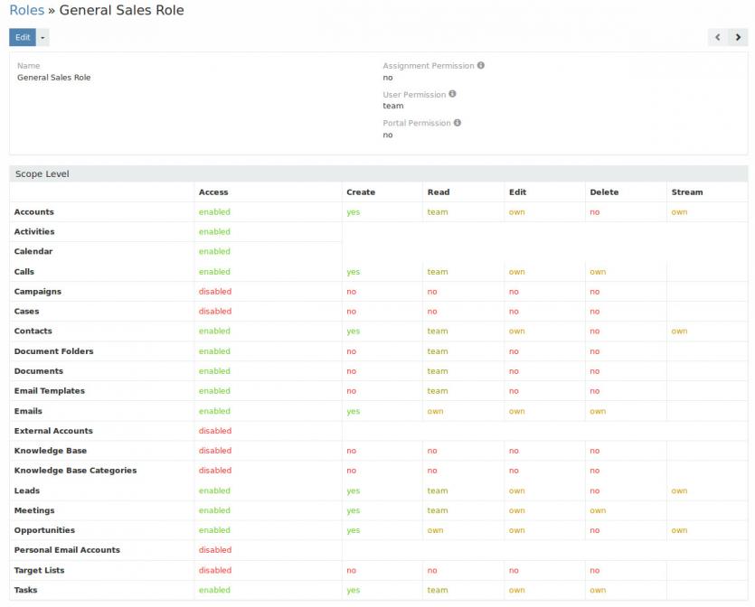The image size is (755, 607).
Task: Click the Edit button
Action: [23, 38]
